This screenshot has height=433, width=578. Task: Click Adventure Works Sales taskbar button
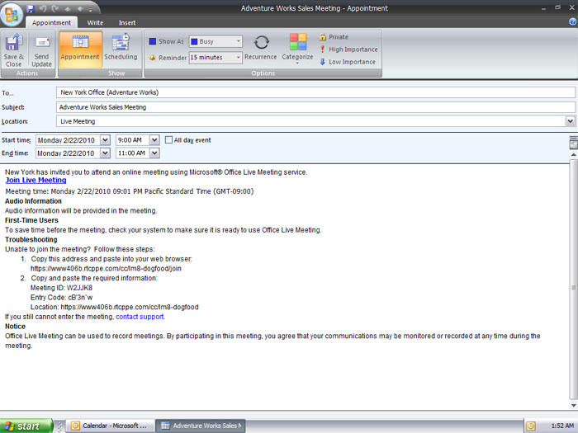(201, 426)
